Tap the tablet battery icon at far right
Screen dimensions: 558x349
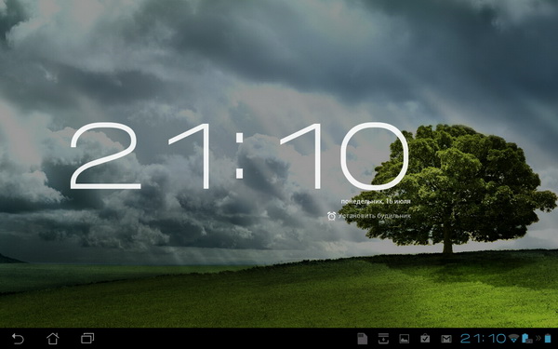click(548, 339)
